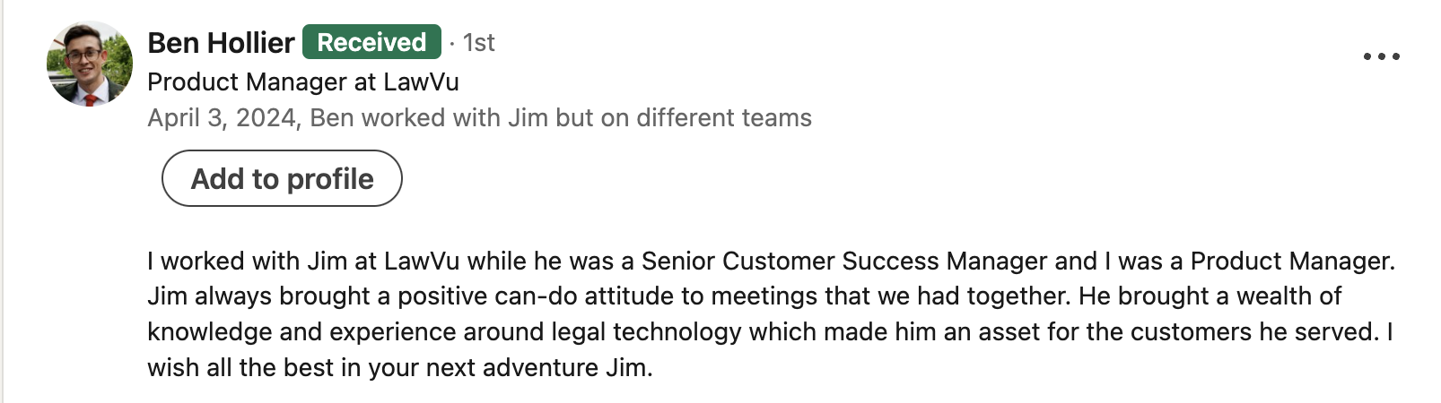Select the "Product Manager at LawVu" headline
The width and height of the screenshot is (1441, 403).
tap(303, 81)
